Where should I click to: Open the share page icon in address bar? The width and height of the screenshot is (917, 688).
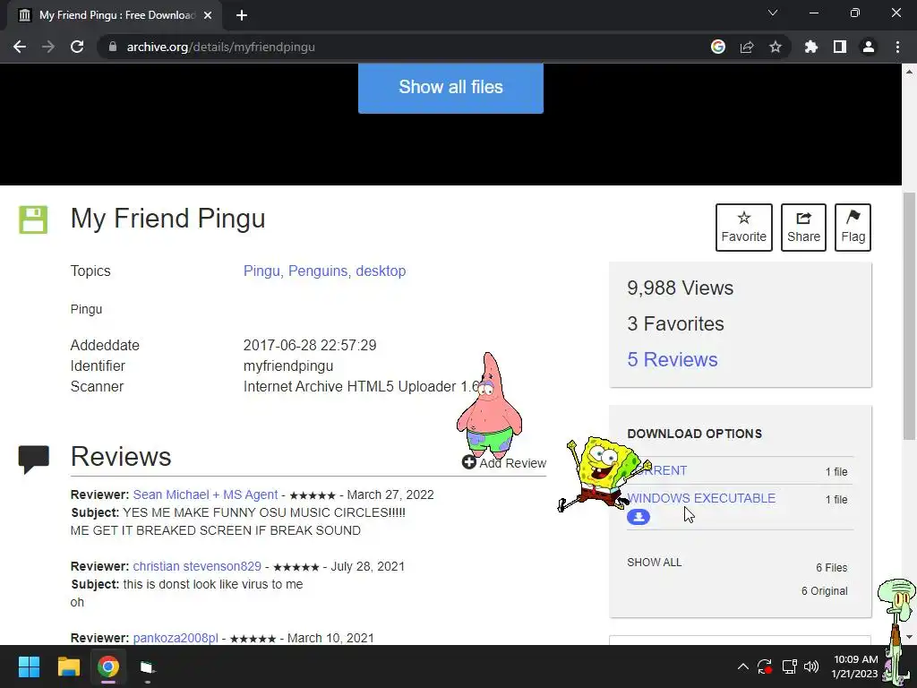(x=747, y=47)
